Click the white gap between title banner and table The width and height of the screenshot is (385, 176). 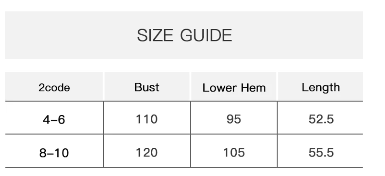(x=184, y=65)
